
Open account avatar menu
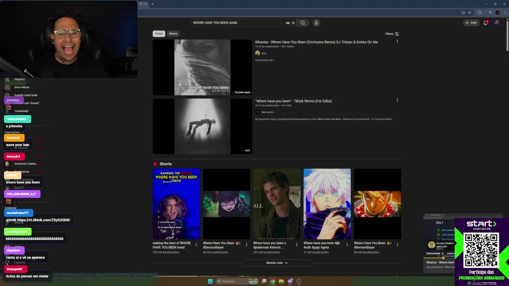click(x=497, y=23)
